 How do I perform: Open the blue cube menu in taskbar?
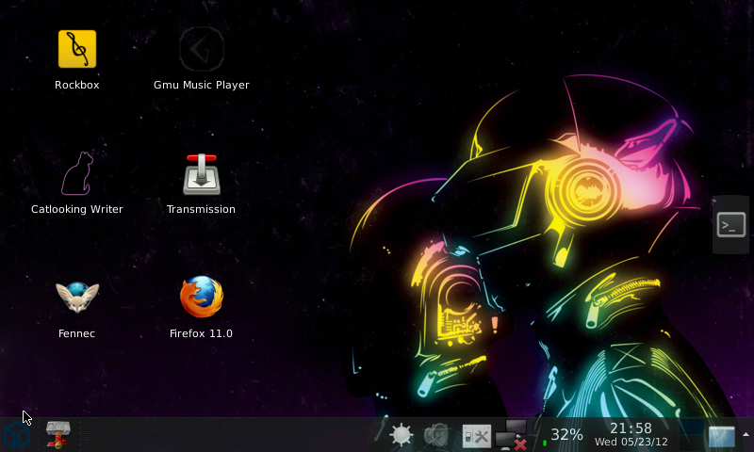pyautogui.click(x=16, y=435)
